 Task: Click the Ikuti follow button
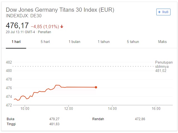(x=163, y=12)
